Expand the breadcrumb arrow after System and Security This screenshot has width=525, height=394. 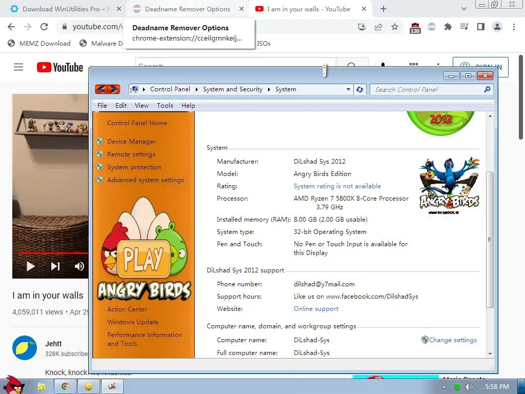point(269,89)
